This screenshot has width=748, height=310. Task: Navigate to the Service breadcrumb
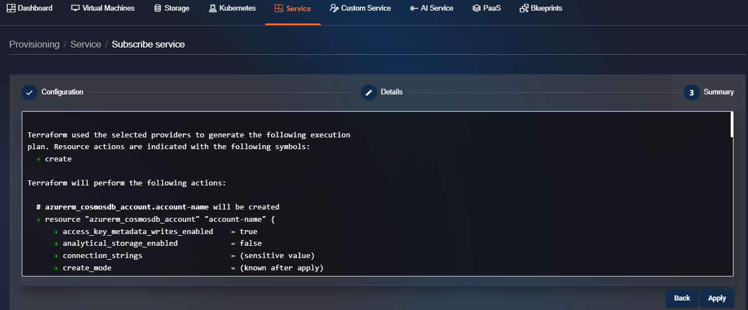pyautogui.click(x=85, y=44)
